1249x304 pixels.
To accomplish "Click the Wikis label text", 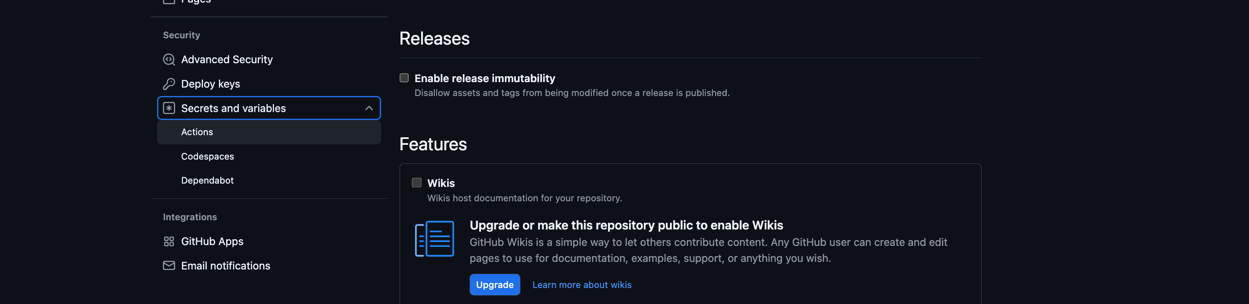I will click(441, 183).
